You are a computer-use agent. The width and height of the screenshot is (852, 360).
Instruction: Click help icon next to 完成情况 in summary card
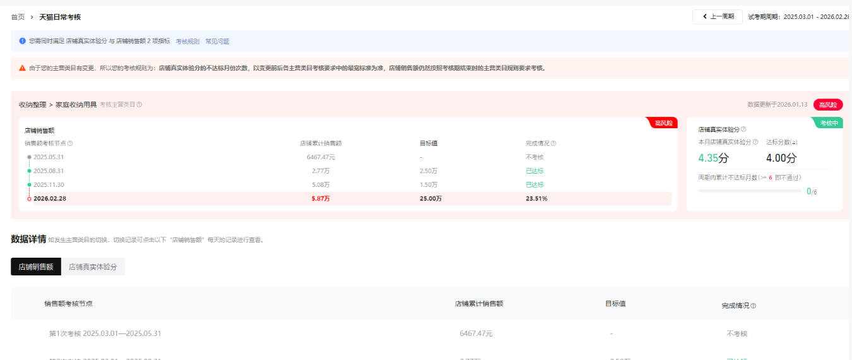point(553,143)
